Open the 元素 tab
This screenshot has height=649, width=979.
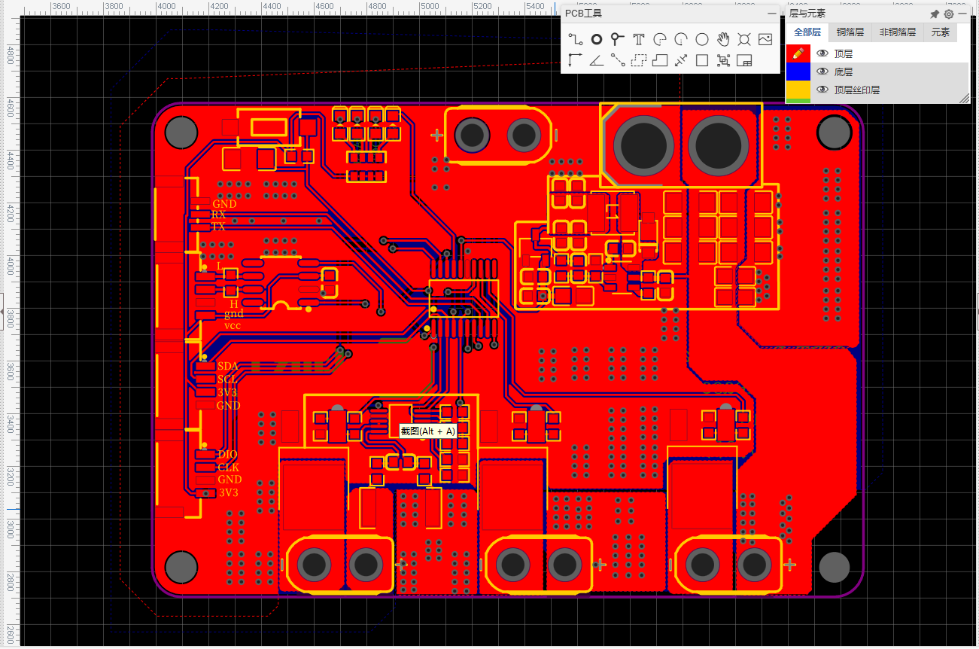[x=941, y=32]
